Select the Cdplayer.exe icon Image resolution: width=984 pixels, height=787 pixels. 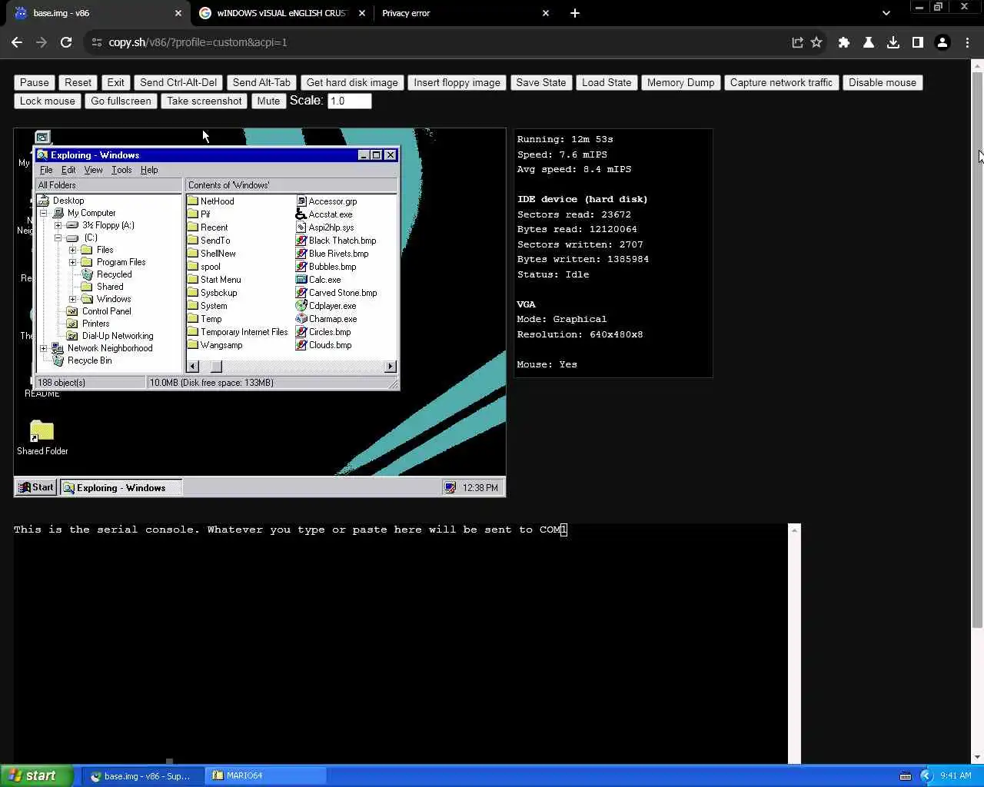coord(301,306)
